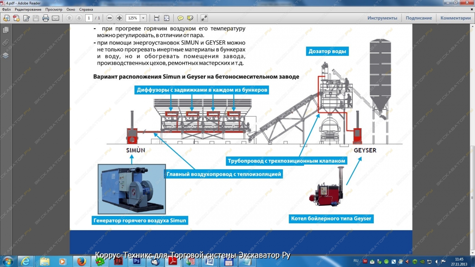Open the Файл menu
This screenshot has height=267, width=475.
pos(6,10)
